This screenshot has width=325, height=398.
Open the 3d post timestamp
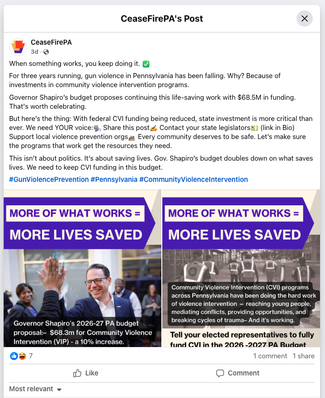click(x=34, y=52)
